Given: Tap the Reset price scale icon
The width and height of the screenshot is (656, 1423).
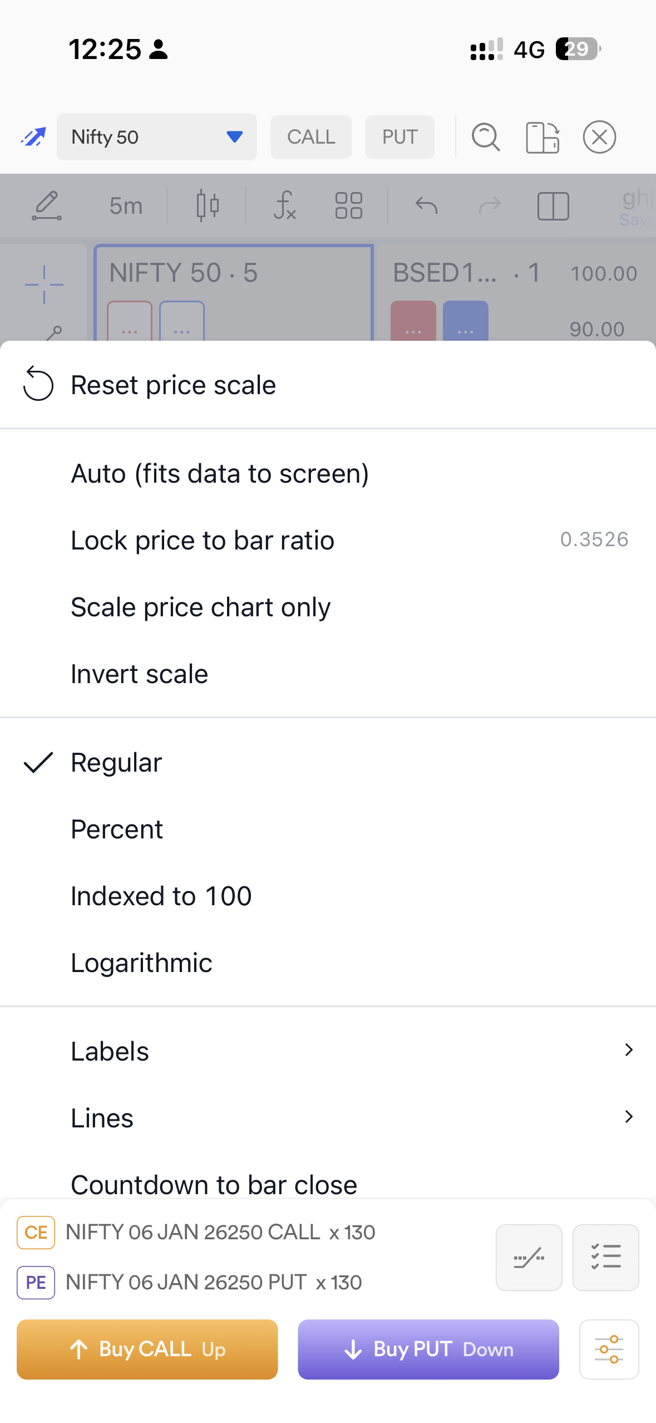Looking at the screenshot, I should point(38,385).
